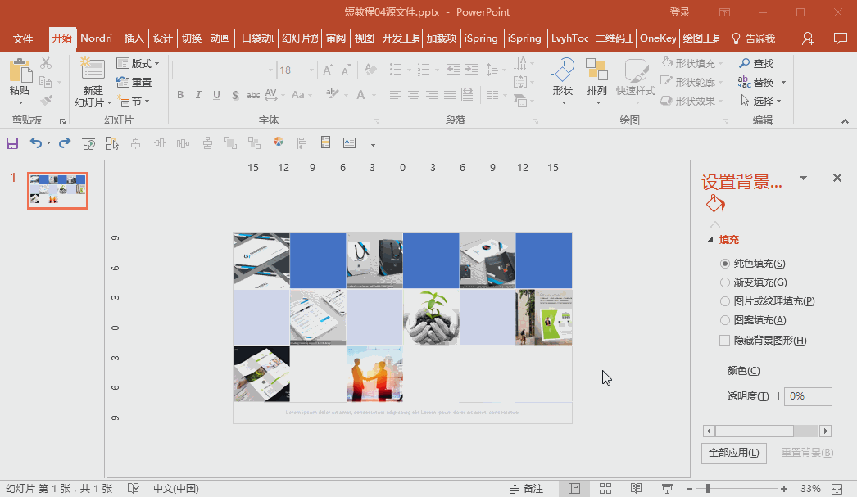Click the New Slide icon

point(93,70)
